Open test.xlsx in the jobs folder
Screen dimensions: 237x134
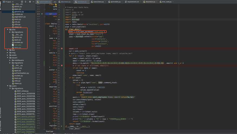click(18, 45)
